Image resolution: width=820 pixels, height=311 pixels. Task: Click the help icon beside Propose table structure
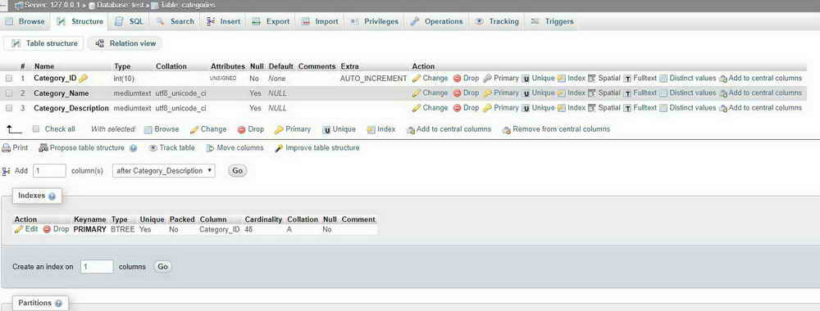click(x=133, y=148)
